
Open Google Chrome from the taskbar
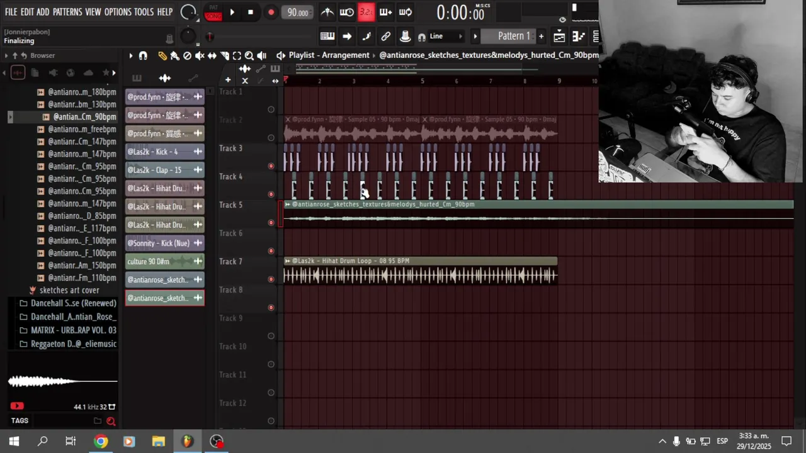click(x=101, y=441)
